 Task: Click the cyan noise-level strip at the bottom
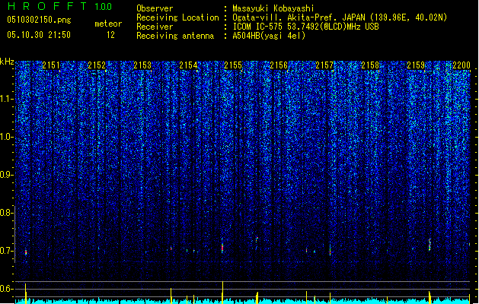click(x=243, y=301)
